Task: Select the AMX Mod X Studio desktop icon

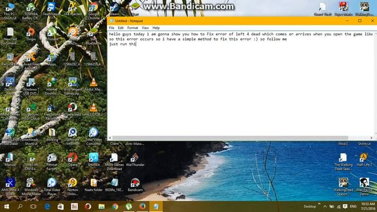Action: (x=10, y=187)
